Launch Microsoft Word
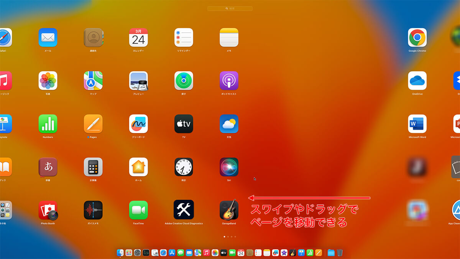Screen dimensions: 460x259 [x=417, y=124]
